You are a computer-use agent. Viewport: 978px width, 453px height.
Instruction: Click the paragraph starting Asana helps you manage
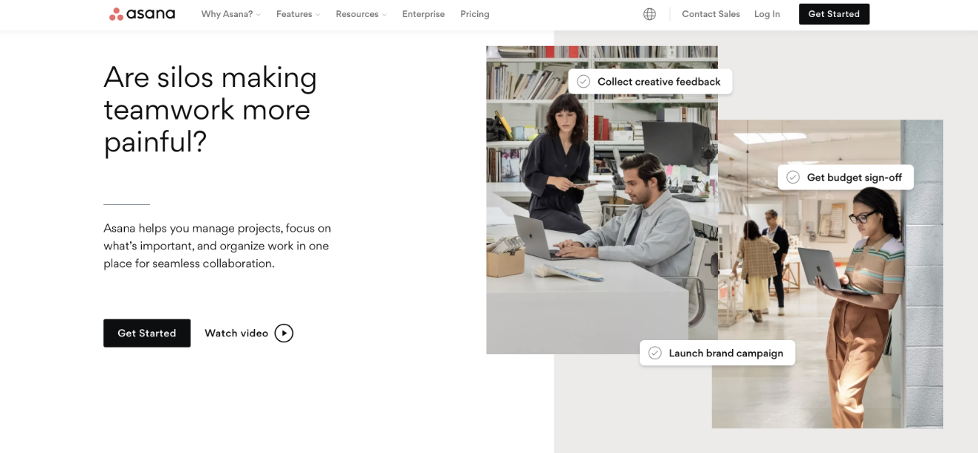217,246
